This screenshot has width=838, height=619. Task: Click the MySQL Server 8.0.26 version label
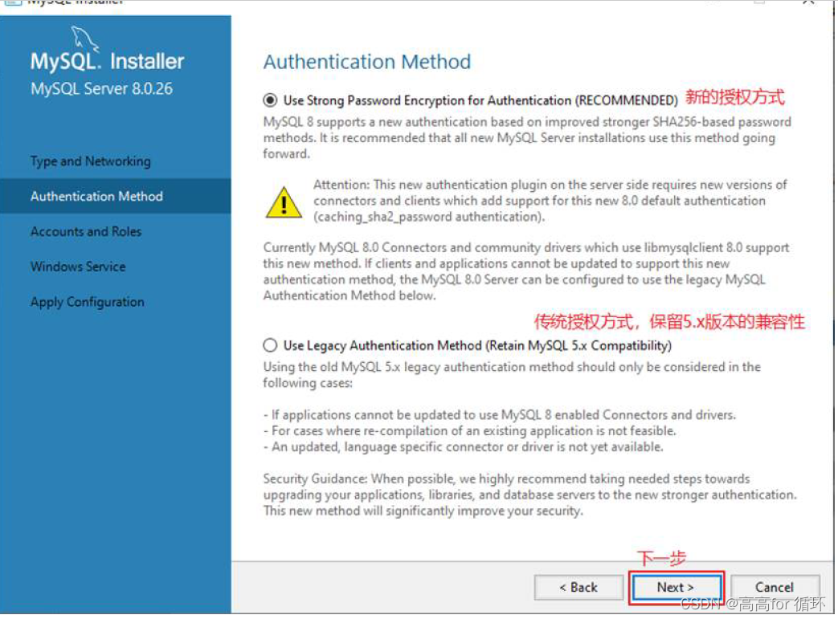(x=101, y=88)
